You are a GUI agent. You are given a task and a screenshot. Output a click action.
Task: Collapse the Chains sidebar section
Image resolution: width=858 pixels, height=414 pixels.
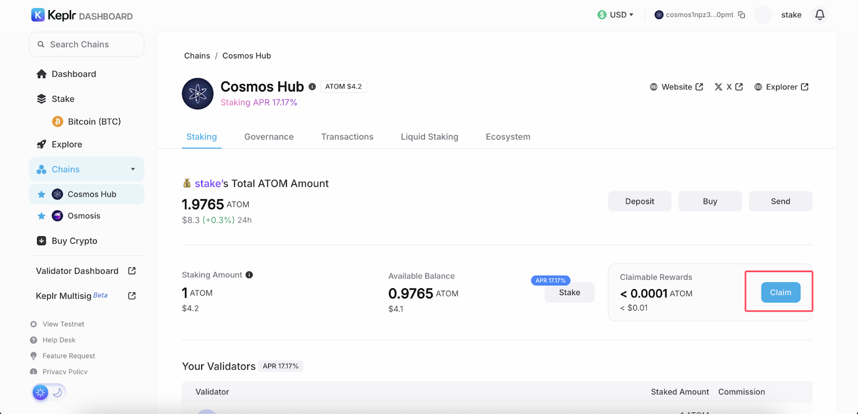tap(133, 169)
